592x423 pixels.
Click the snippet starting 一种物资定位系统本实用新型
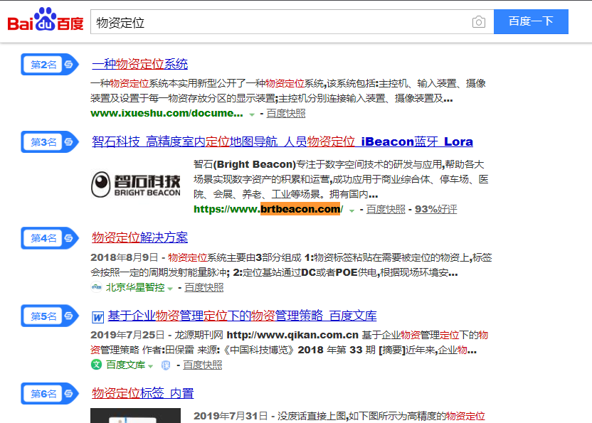click(x=288, y=90)
